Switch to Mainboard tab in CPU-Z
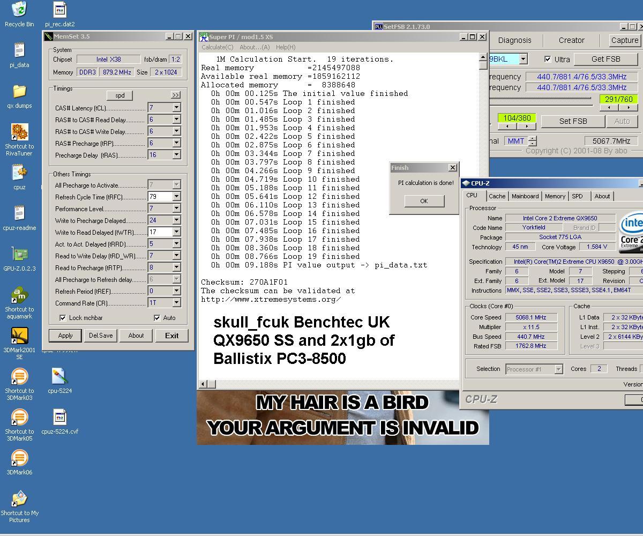The height and width of the screenshot is (536, 643). pyautogui.click(x=525, y=196)
